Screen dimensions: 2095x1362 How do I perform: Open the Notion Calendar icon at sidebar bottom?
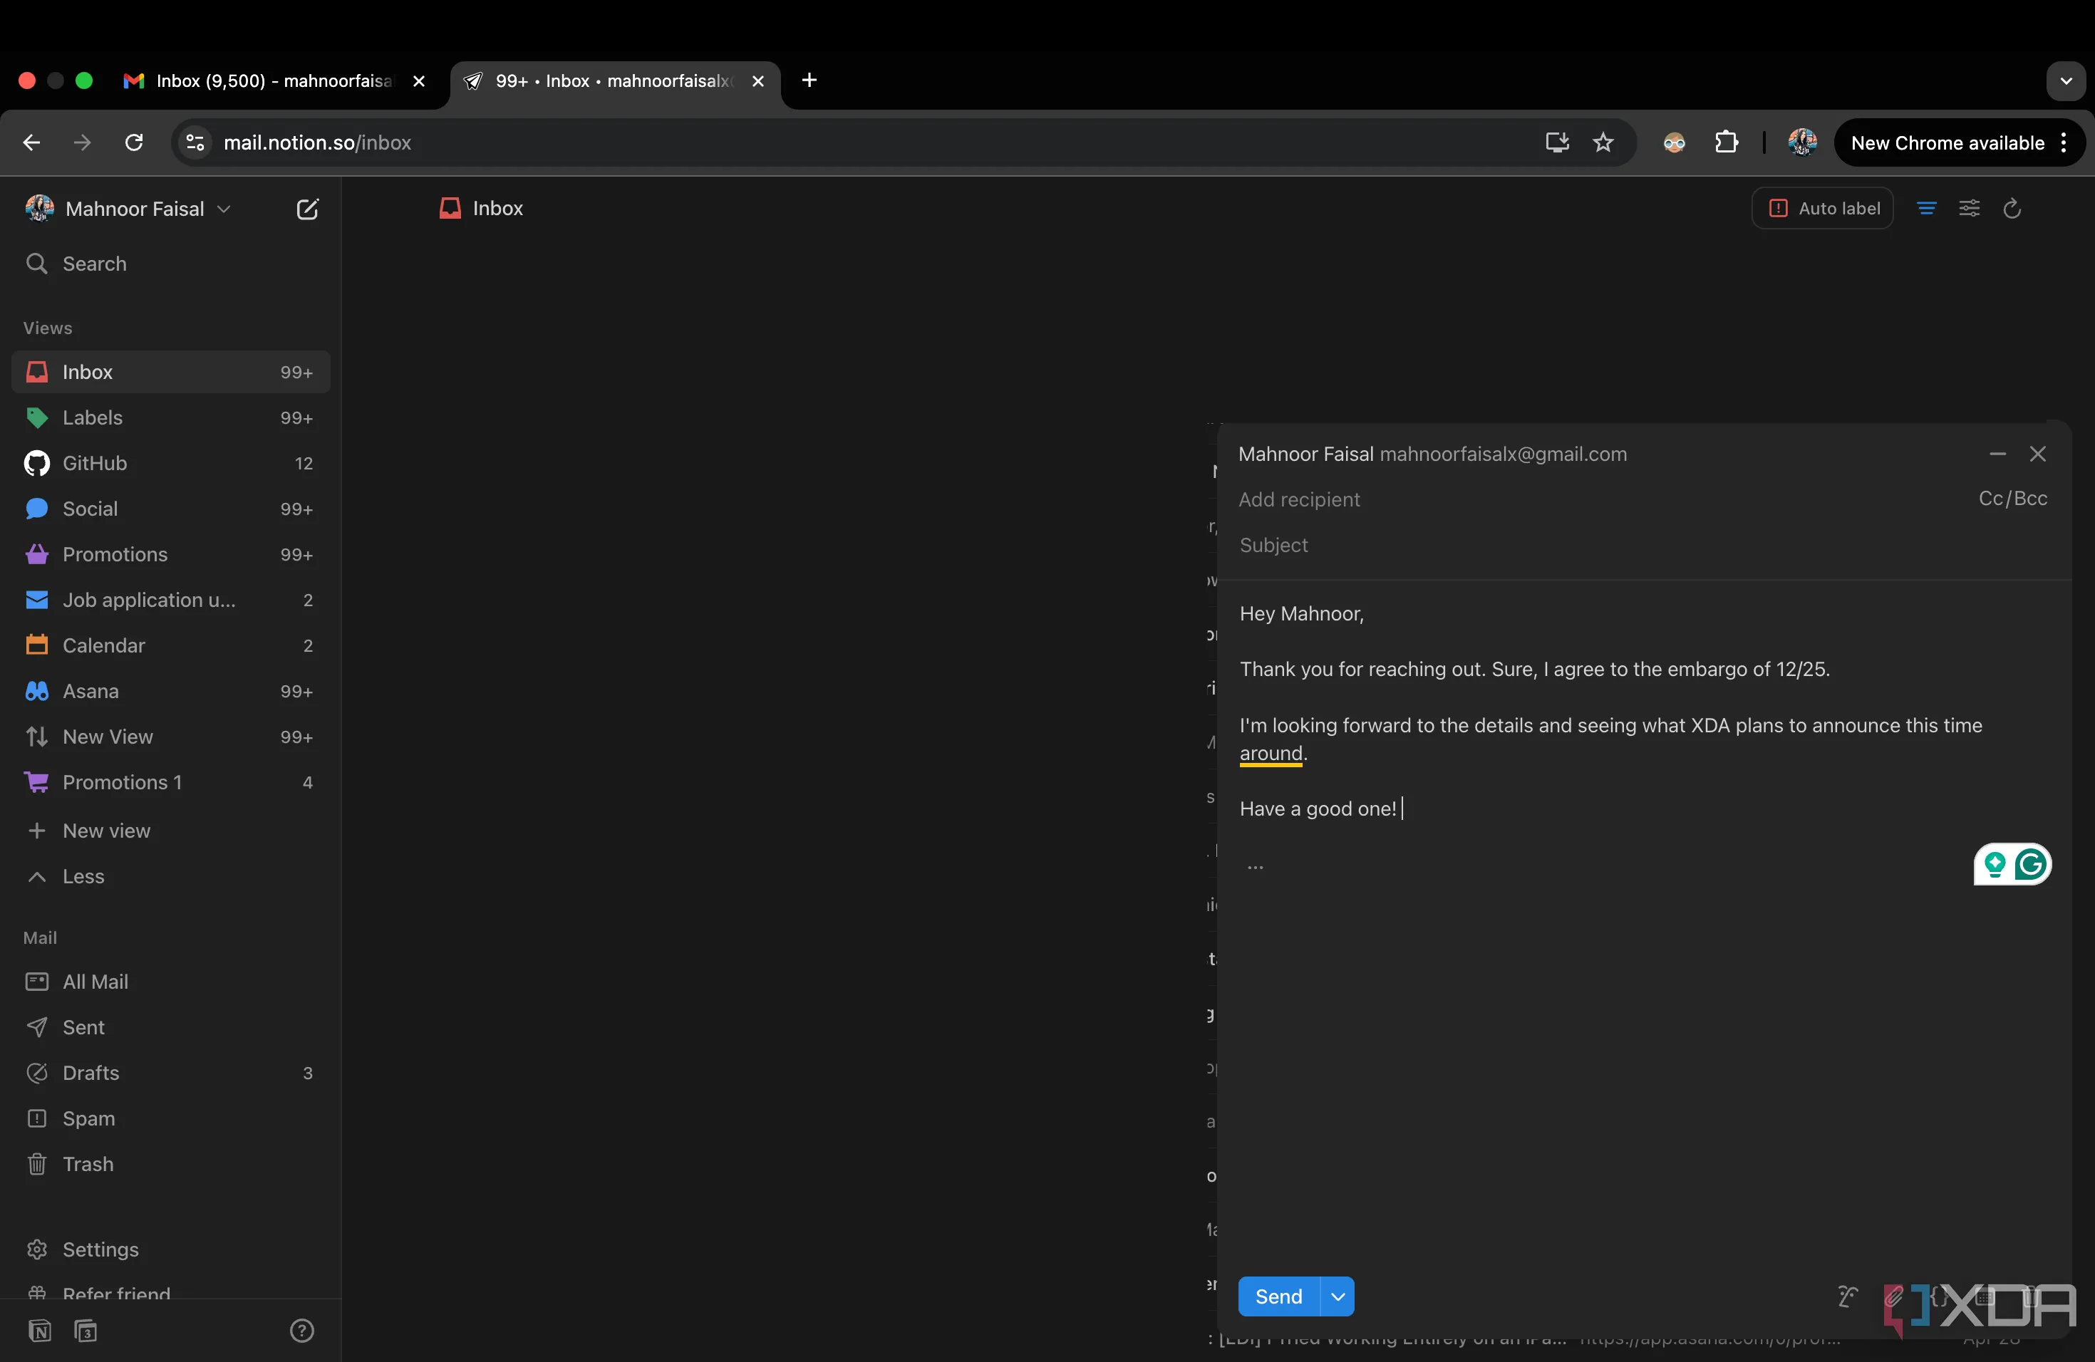point(86,1331)
